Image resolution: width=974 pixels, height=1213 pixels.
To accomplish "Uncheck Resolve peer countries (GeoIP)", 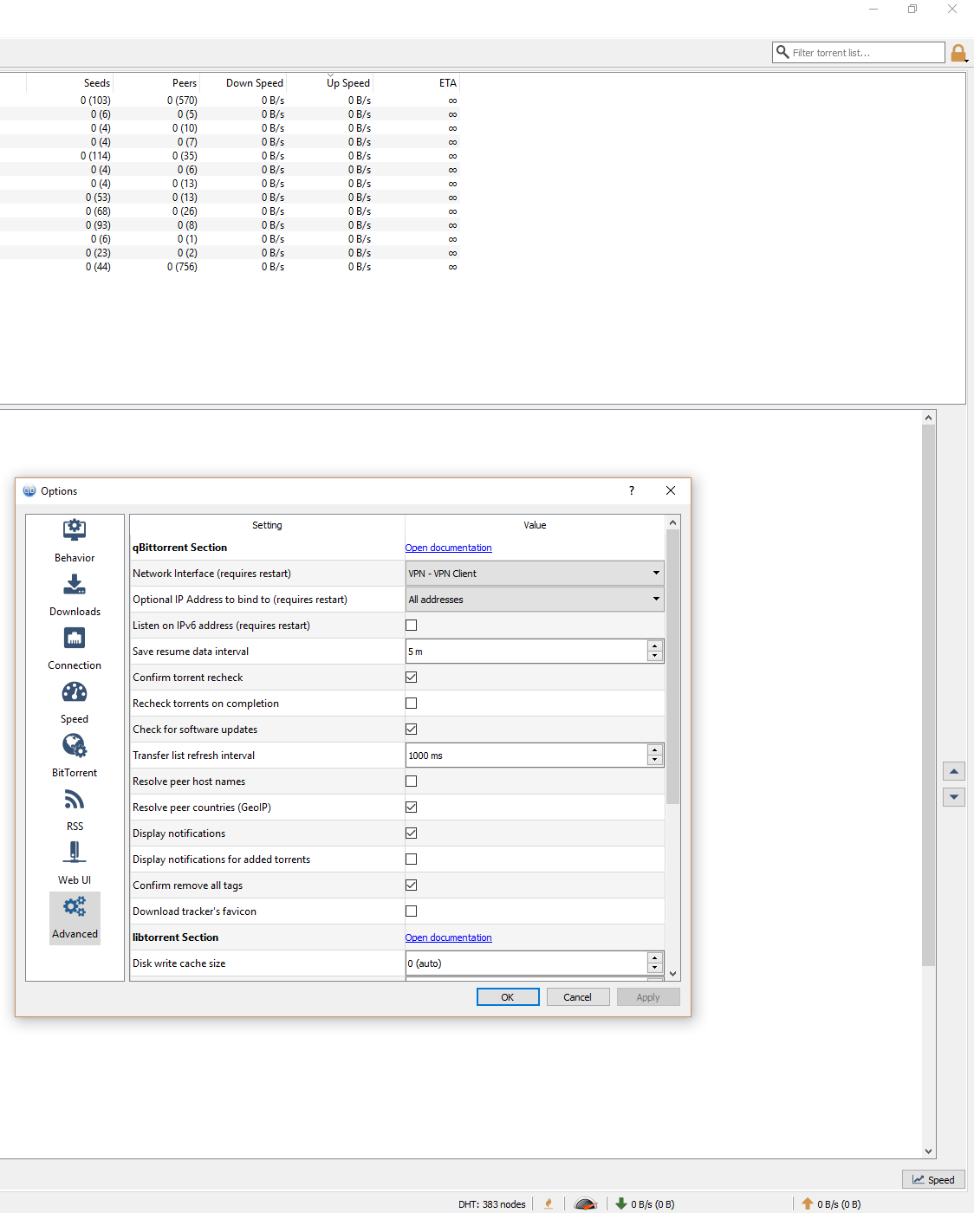I will click(412, 808).
